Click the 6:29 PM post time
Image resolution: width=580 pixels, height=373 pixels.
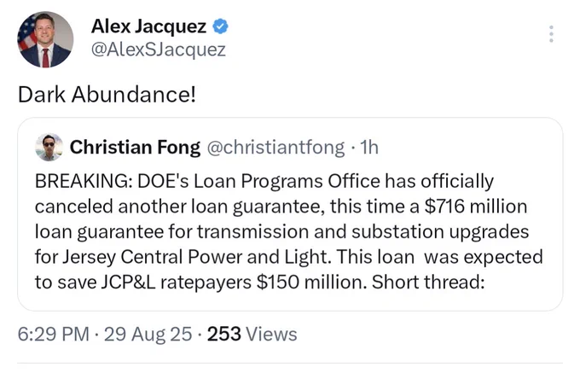[53, 334]
